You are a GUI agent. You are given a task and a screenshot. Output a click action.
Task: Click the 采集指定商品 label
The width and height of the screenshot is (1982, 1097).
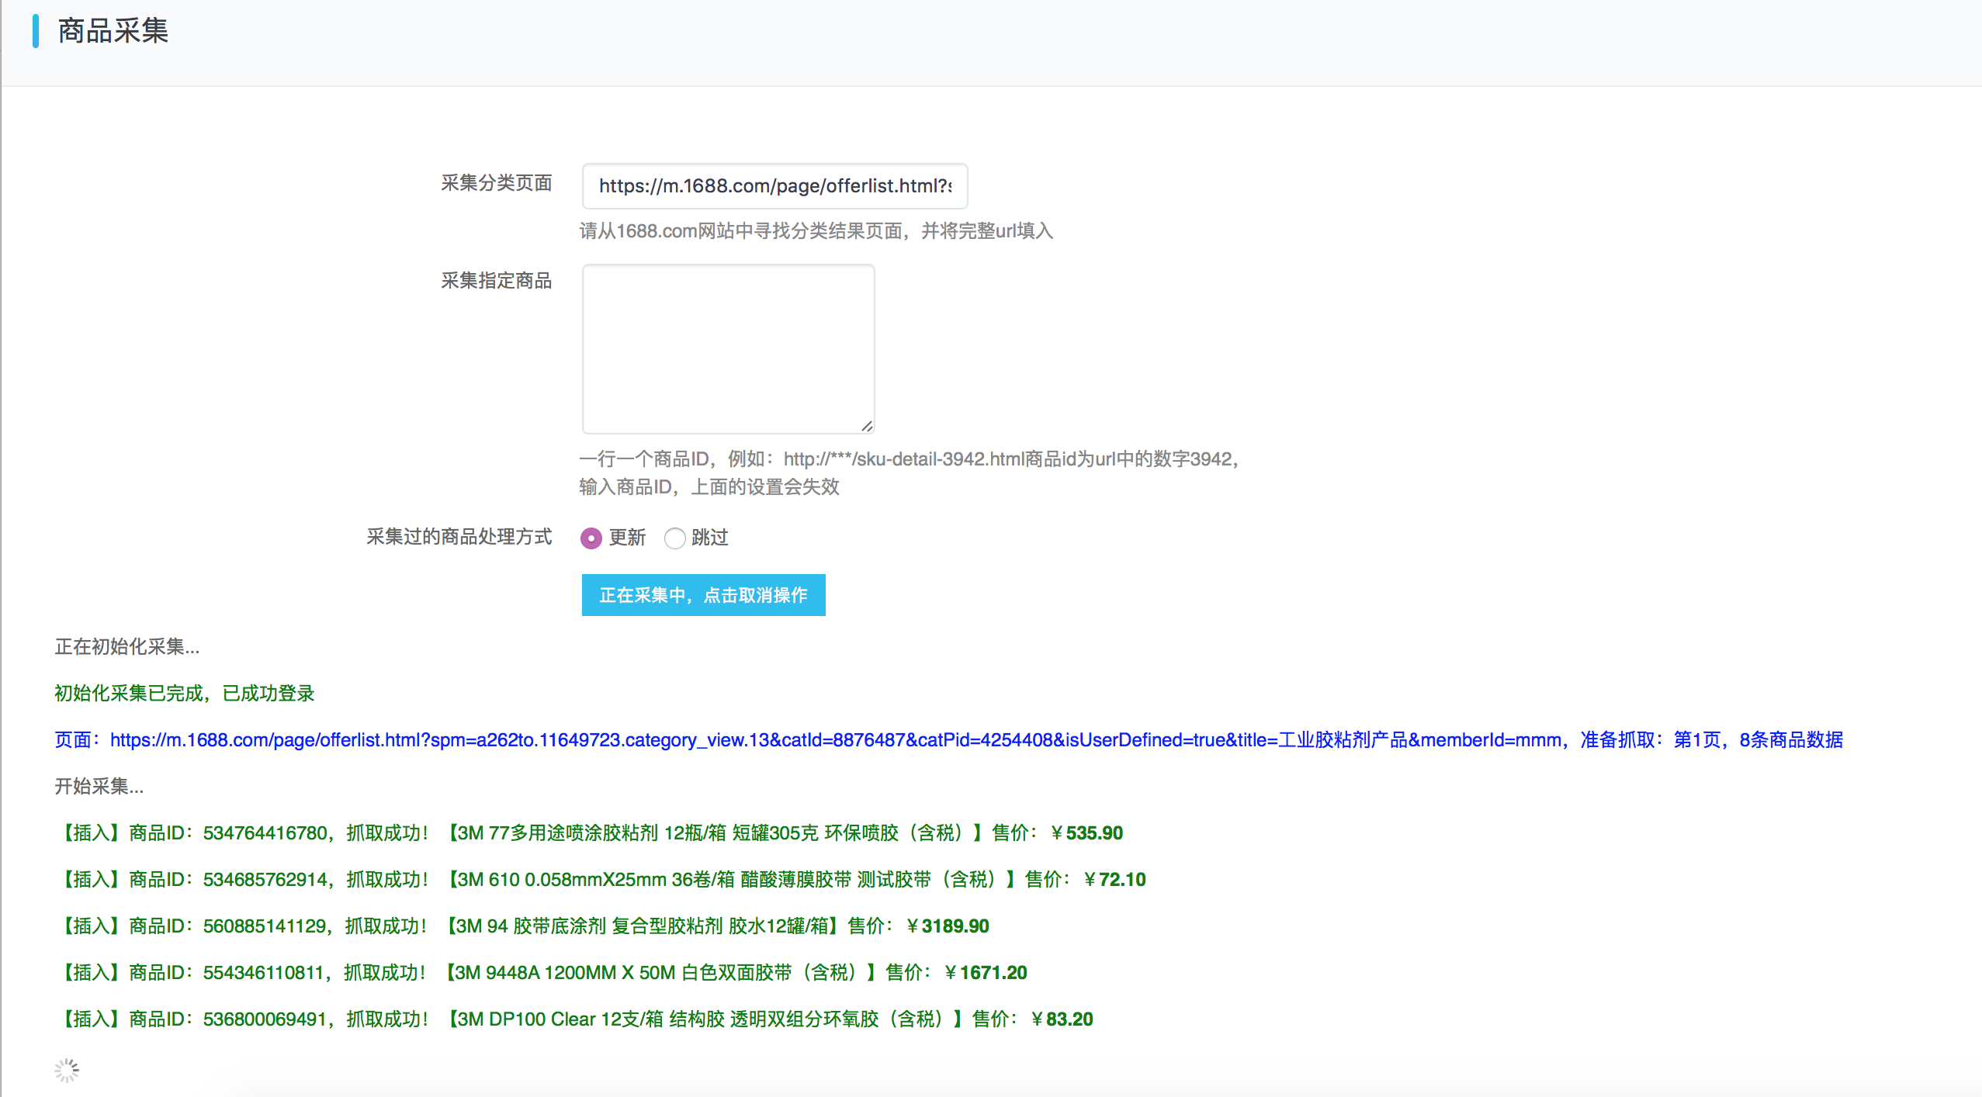click(497, 281)
